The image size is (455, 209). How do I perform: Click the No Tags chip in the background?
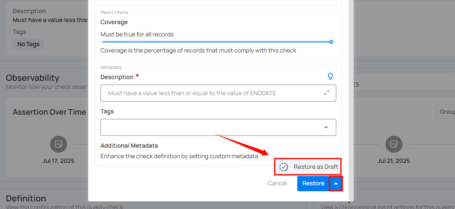[28, 44]
